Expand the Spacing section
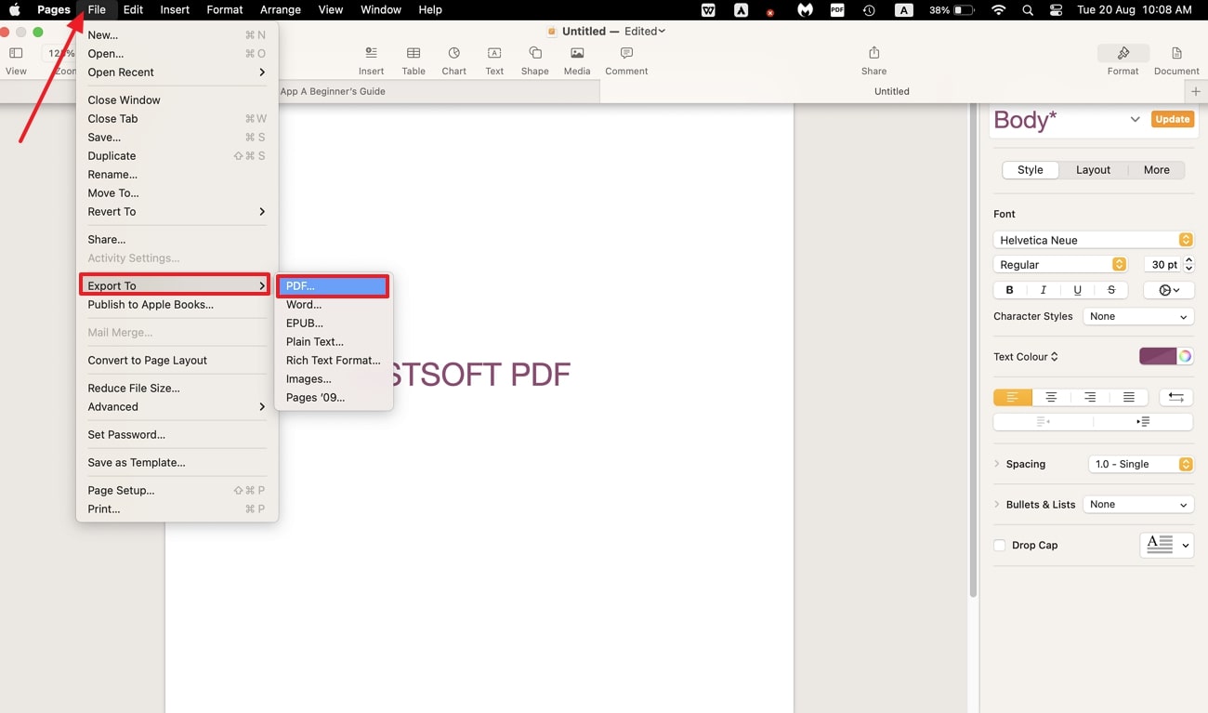 click(998, 464)
